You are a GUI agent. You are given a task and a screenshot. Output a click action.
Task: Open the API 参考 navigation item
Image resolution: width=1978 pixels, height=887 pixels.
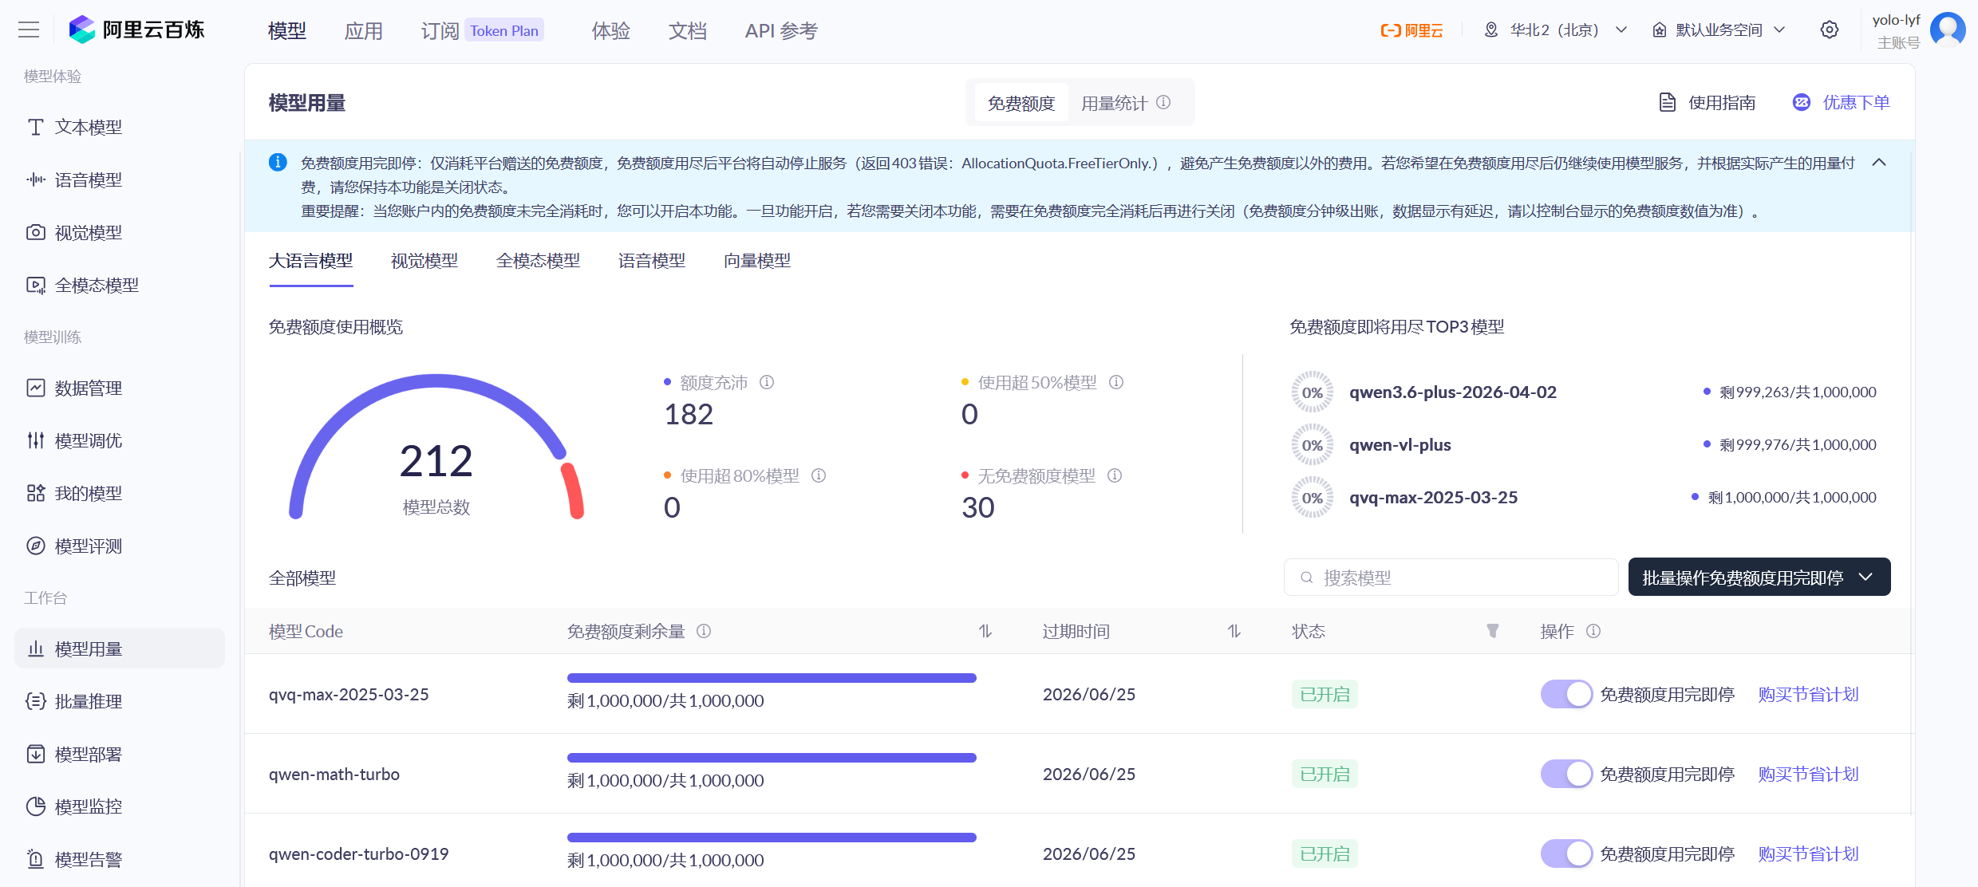coord(781,30)
